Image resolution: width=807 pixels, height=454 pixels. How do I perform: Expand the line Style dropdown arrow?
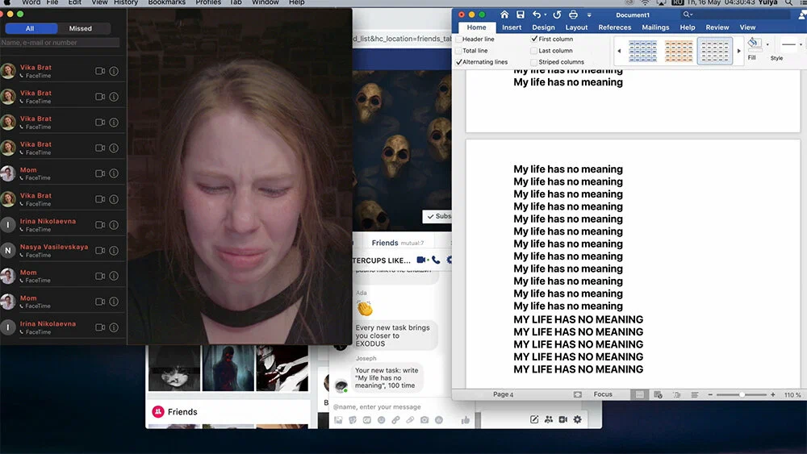tap(801, 44)
